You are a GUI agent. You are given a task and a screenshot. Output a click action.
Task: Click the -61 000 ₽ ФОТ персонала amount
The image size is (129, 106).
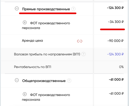coord(116,94)
